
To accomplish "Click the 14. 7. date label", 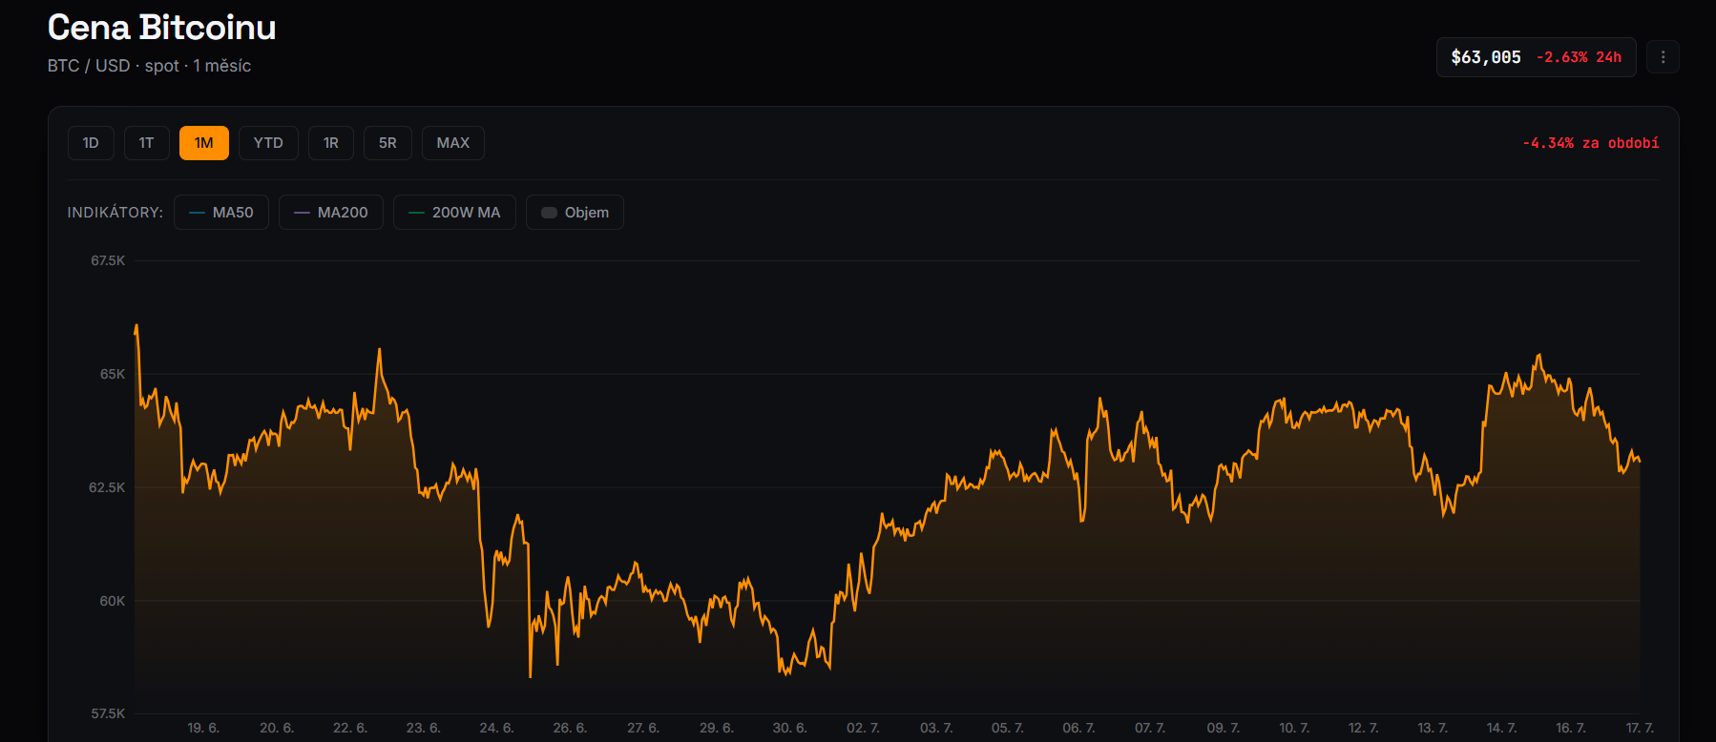I will [x=1501, y=728].
